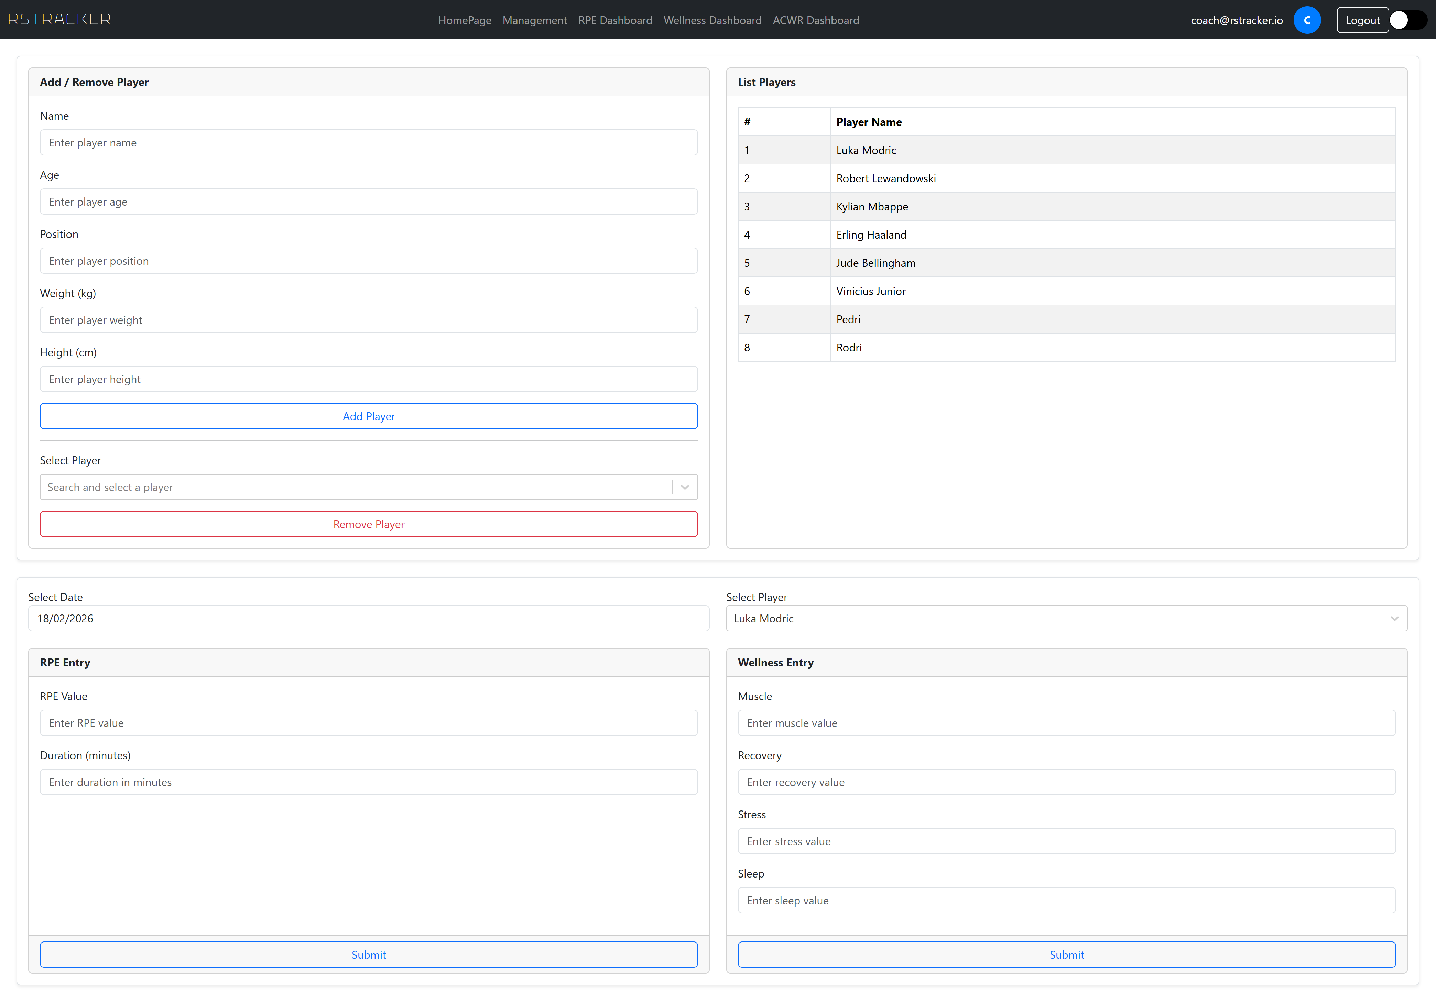Focus the Enter player name field
Image resolution: width=1436 pixels, height=1002 pixels.
pyautogui.click(x=368, y=143)
